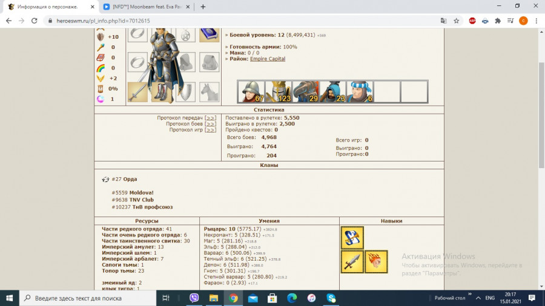
Task: Switch the ENG input language
Action: [x=490, y=298]
